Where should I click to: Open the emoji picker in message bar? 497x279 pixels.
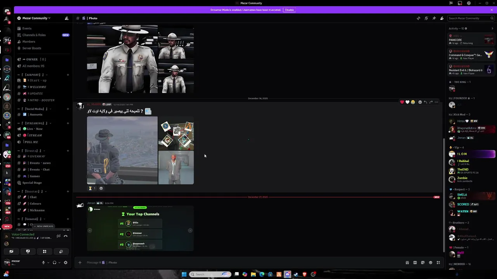coord(431,262)
